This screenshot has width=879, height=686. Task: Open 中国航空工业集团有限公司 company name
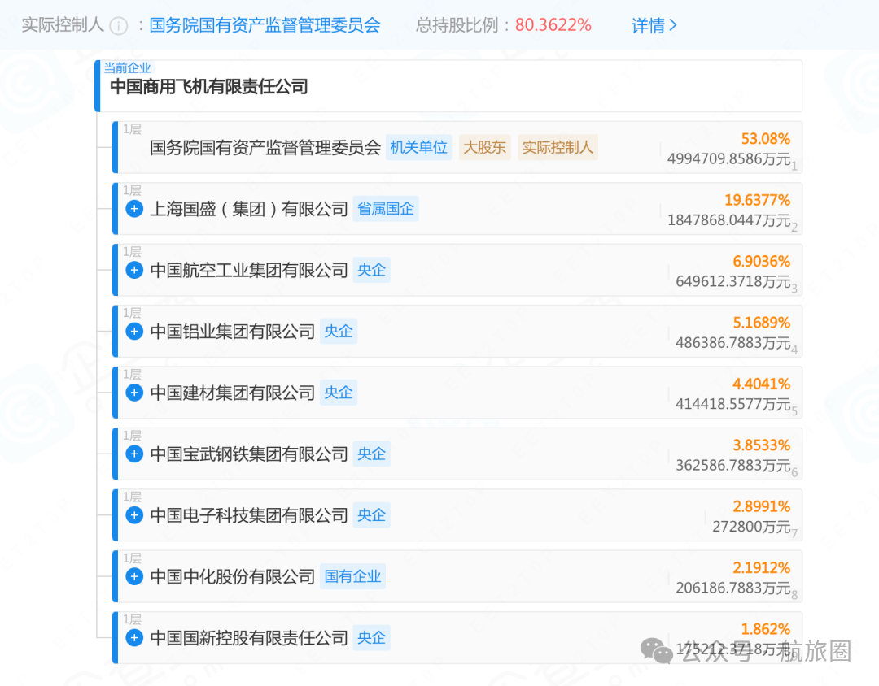pos(249,270)
